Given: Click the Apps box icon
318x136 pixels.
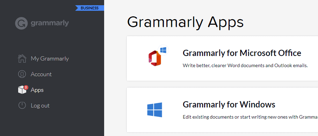Looking at the screenshot, I should click(22, 90).
